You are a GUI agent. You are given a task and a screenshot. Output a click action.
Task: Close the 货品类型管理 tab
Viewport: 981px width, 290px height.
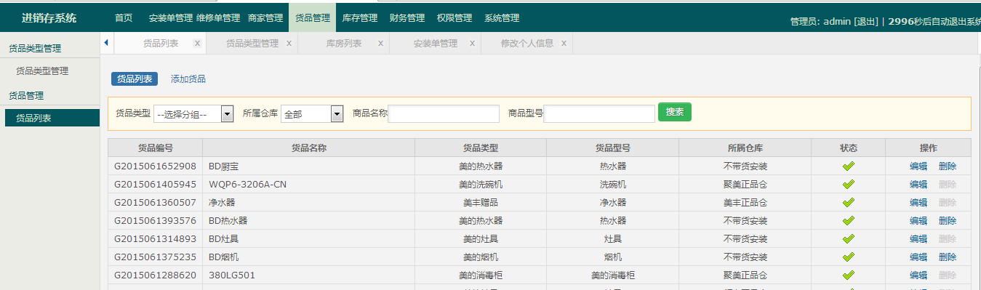[x=289, y=44]
